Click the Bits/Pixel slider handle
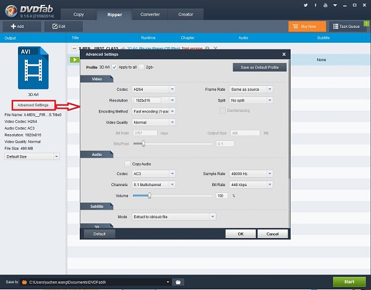This screenshot has width=371, height=290. (x=143, y=143)
